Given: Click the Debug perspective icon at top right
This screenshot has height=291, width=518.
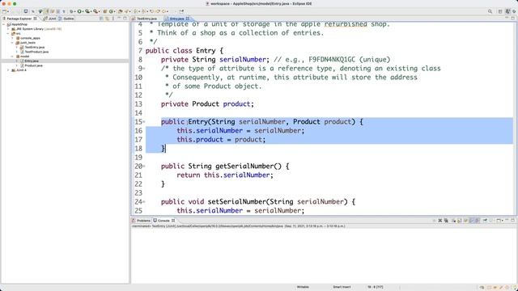Looking at the screenshot, I should [x=514, y=11].
